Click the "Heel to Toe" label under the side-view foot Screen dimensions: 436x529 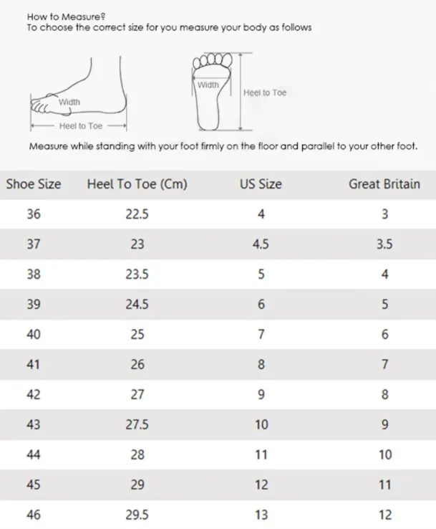(x=81, y=126)
